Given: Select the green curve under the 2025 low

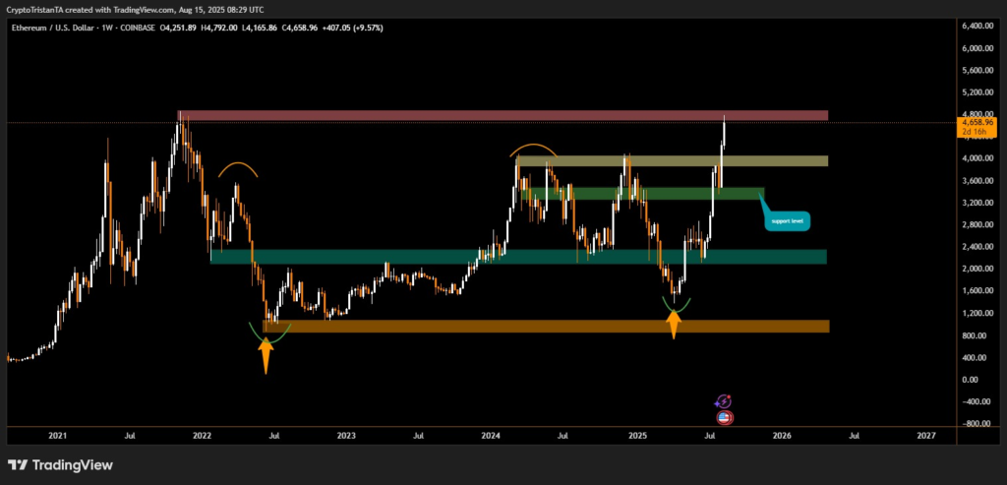Looking at the screenshot, I should tap(676, 307).
